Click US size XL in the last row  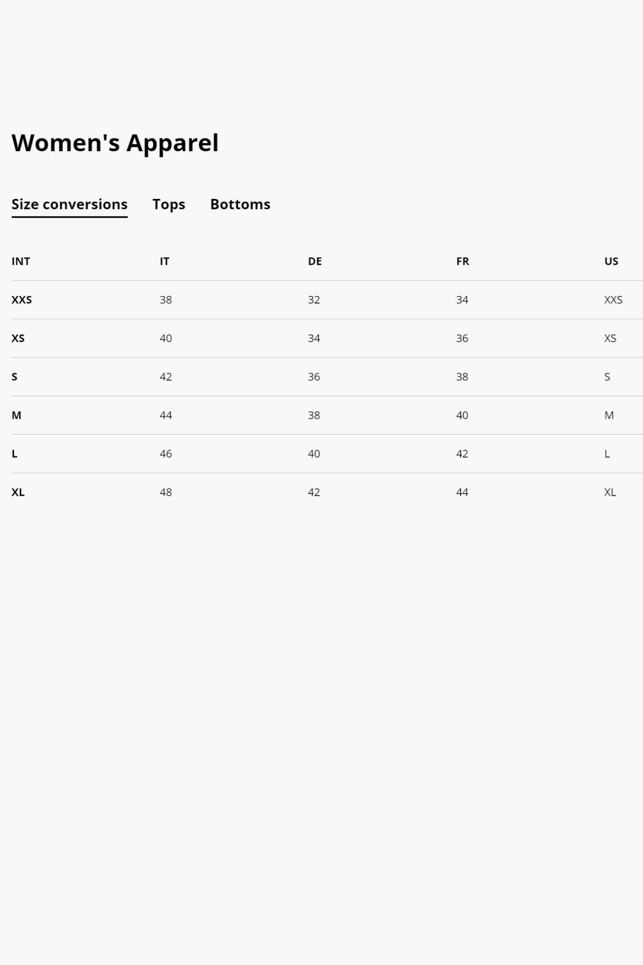610,492
